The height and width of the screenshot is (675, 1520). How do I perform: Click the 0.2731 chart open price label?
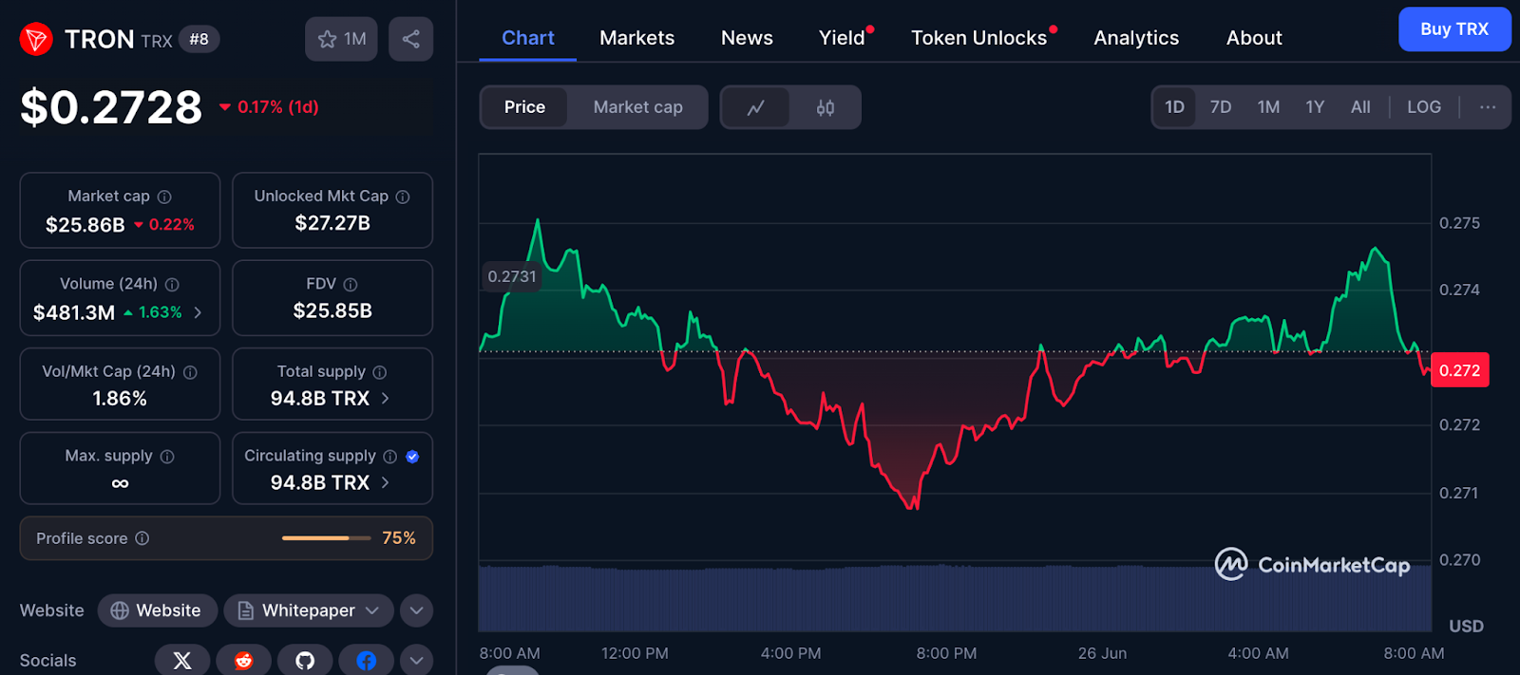[x=512, y=276]
